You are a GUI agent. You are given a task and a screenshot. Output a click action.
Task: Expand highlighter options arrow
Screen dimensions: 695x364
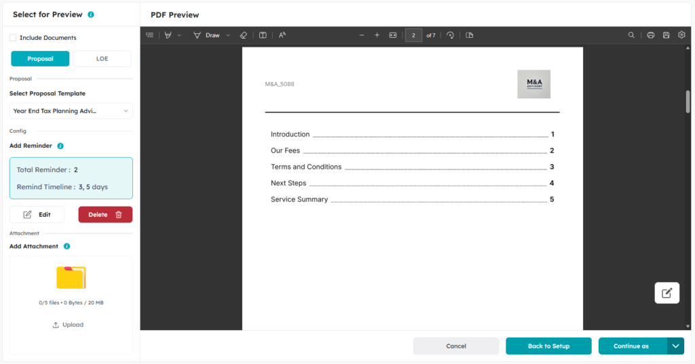tap(179, 35)
